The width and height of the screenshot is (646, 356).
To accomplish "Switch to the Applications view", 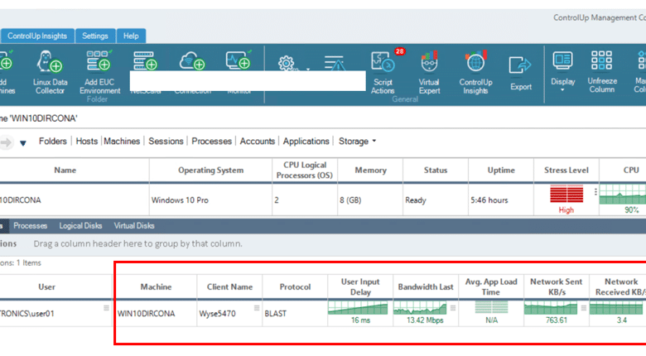I will (306, 142).
